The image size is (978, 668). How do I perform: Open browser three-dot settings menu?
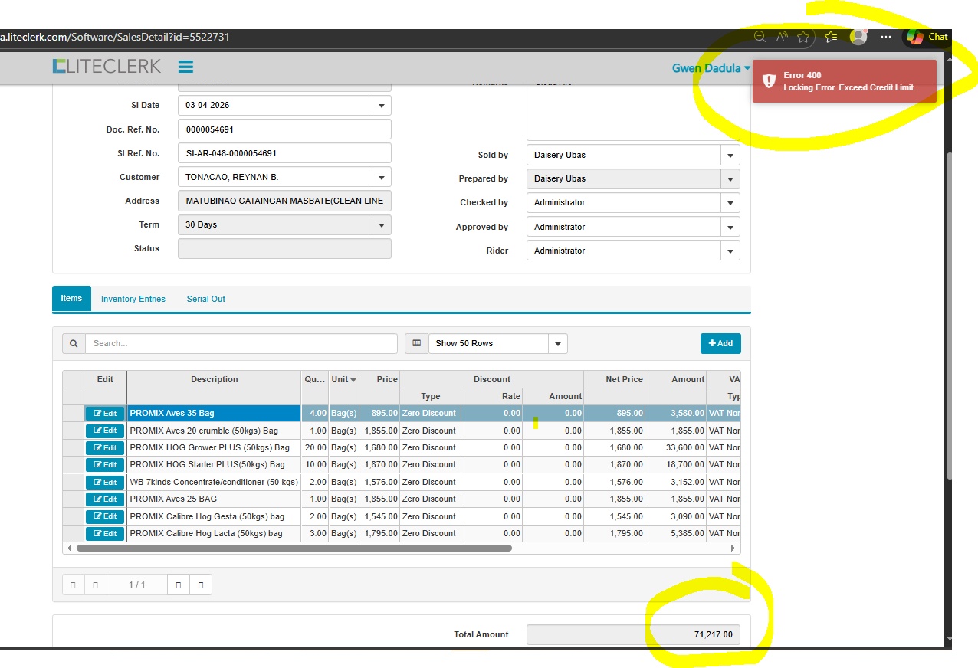[886, 37]
